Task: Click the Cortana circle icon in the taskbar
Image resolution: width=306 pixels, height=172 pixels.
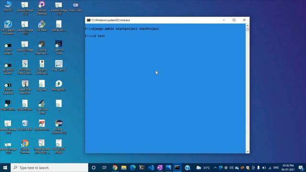Action: coord(94,168)
